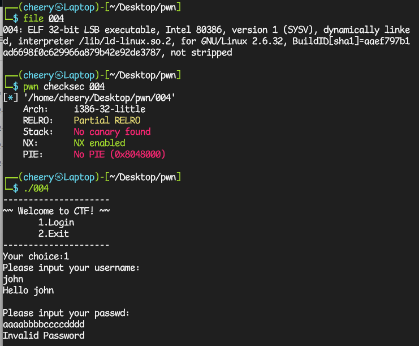Click the Kali skull icon in first prompt

click(59, 7)
